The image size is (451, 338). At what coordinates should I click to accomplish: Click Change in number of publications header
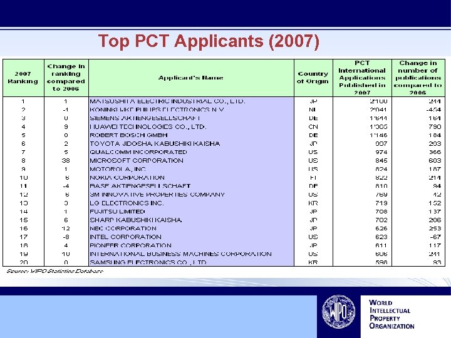pos(418,78)
